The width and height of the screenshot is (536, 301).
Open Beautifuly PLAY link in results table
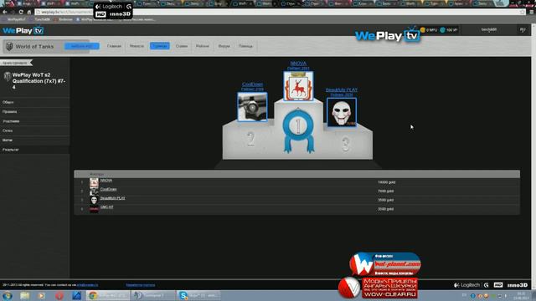[112, 198]
